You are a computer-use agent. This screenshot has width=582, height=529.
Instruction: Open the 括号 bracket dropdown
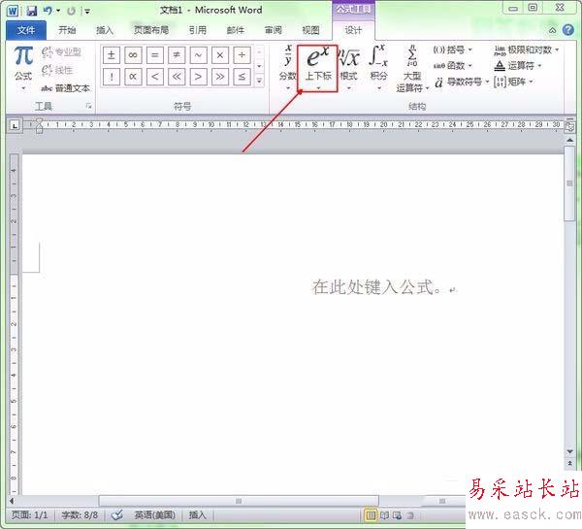tap(453, 50)
